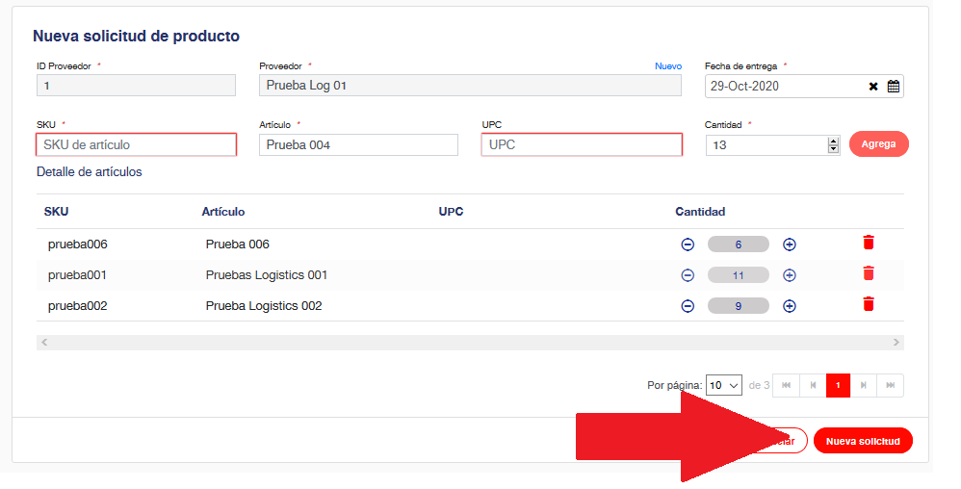This screenshot has width=961, height=489.
Task: Remove the prueba001 row via trash icon
Action: coord(868,273)
